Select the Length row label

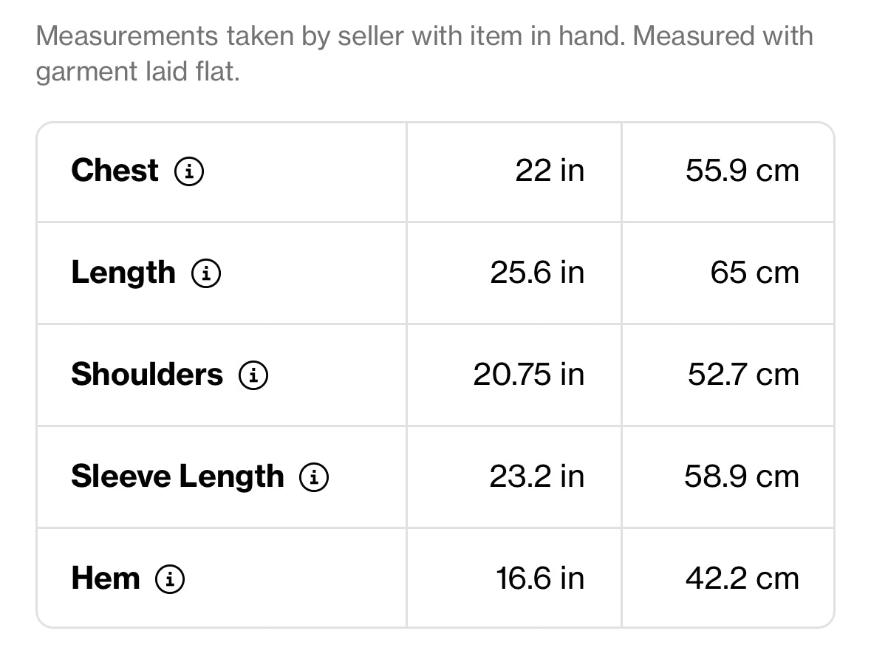pos(123,273)
